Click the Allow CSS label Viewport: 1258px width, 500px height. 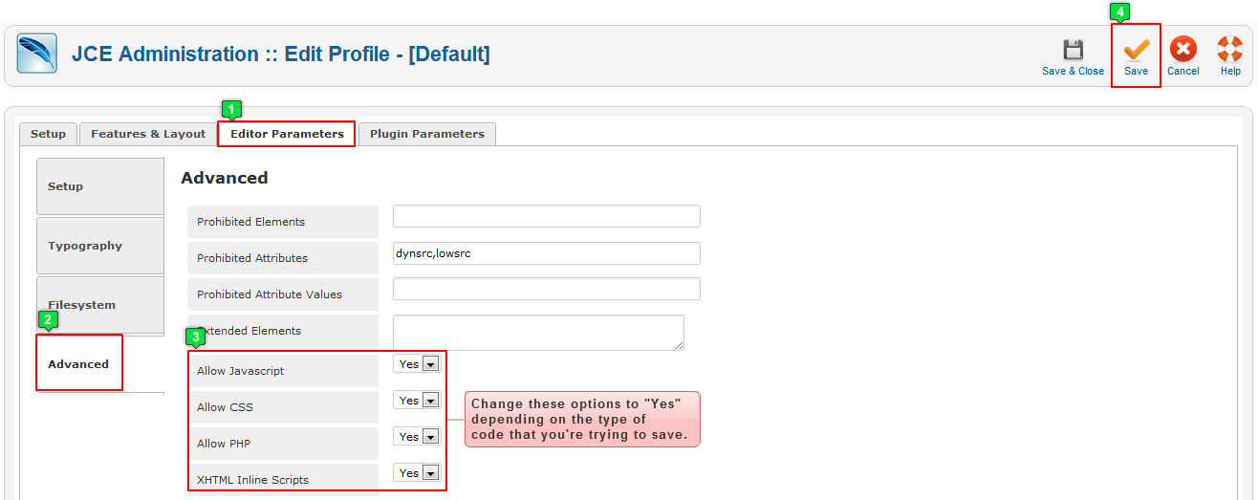point(225,407)
